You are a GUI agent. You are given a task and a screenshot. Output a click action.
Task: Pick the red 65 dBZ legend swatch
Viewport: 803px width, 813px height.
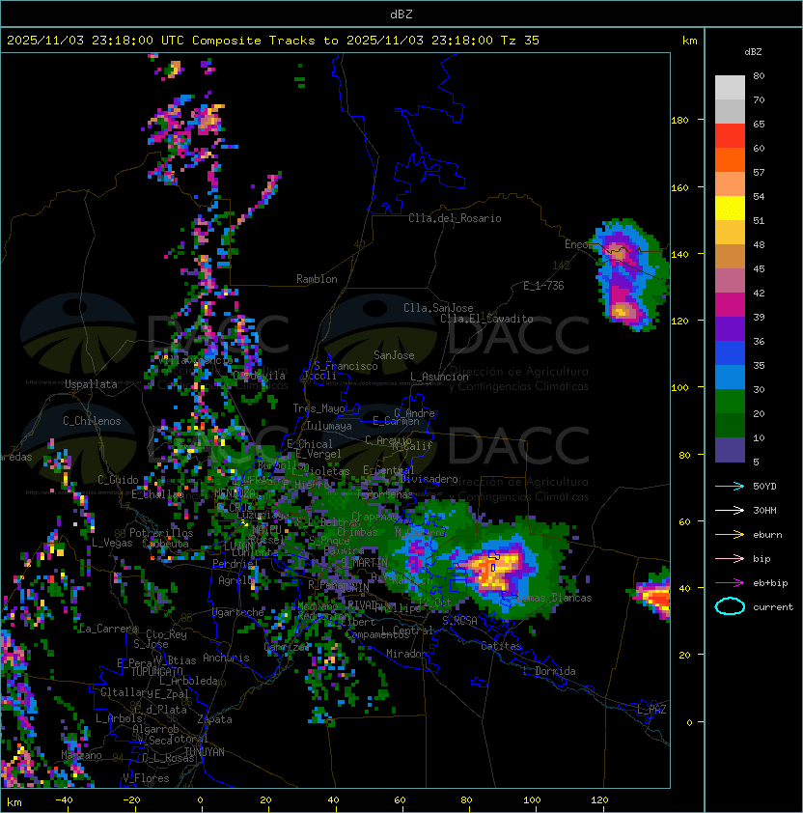[730, 135]
